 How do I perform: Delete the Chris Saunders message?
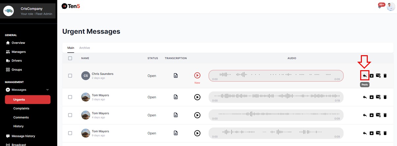pos(385,76)
